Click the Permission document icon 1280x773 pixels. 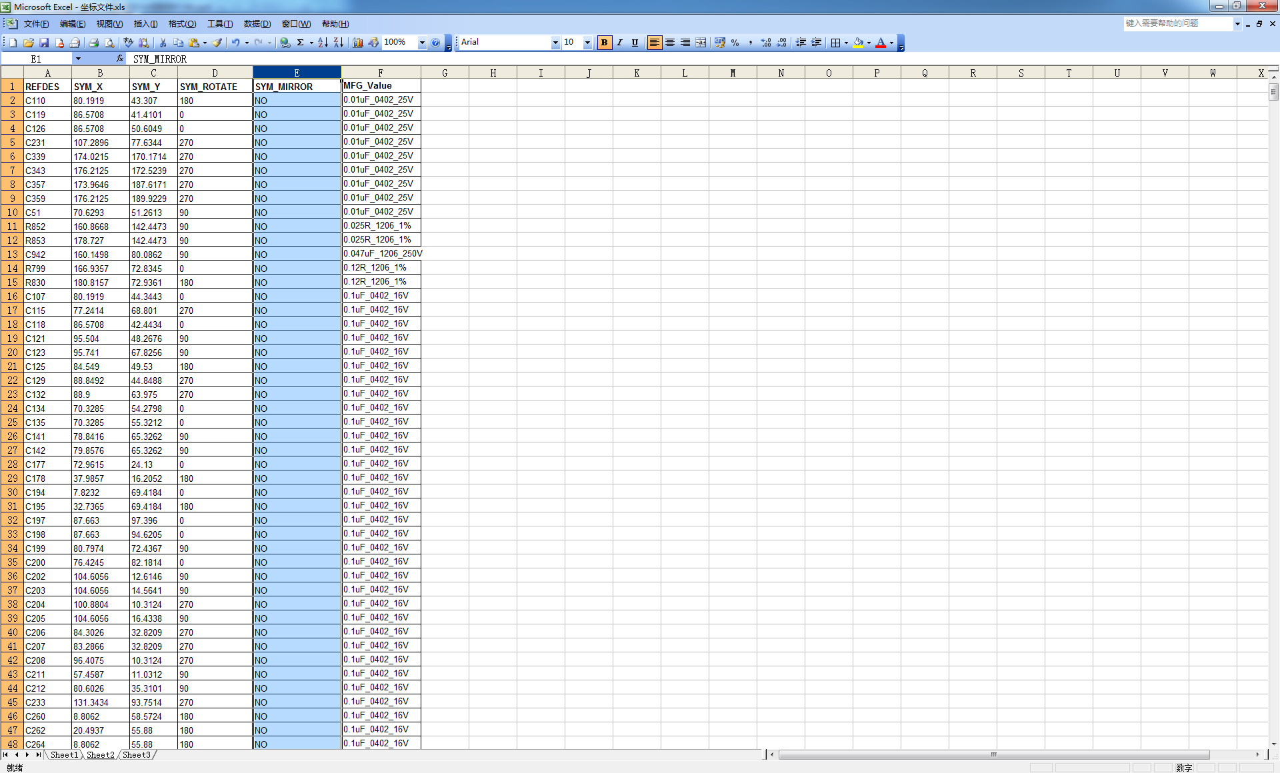point(59,43)
